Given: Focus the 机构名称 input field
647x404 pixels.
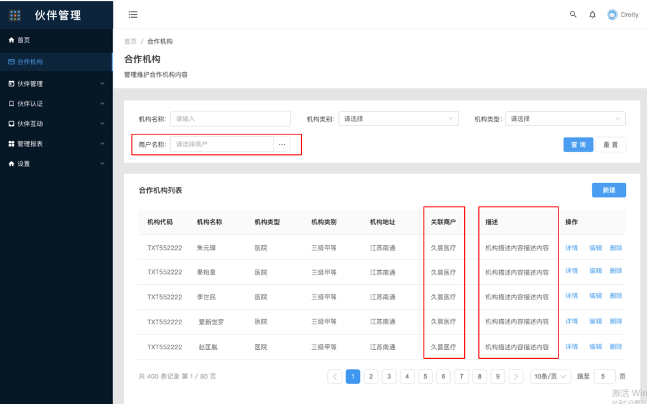Looking at the screenshot, I should [231, 119].
